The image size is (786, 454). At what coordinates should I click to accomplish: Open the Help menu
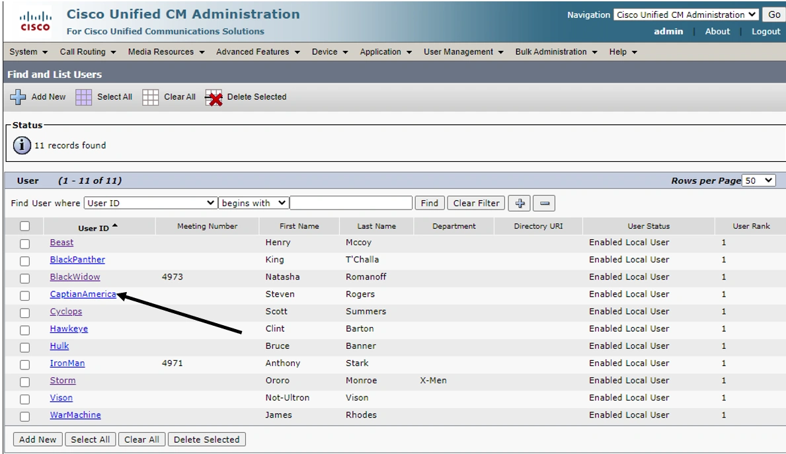click(x=623, y=52)
